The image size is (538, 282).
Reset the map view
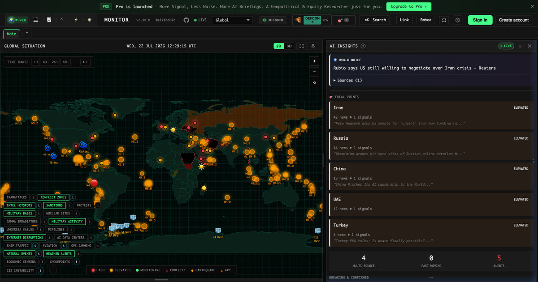[x=314, y=82]
